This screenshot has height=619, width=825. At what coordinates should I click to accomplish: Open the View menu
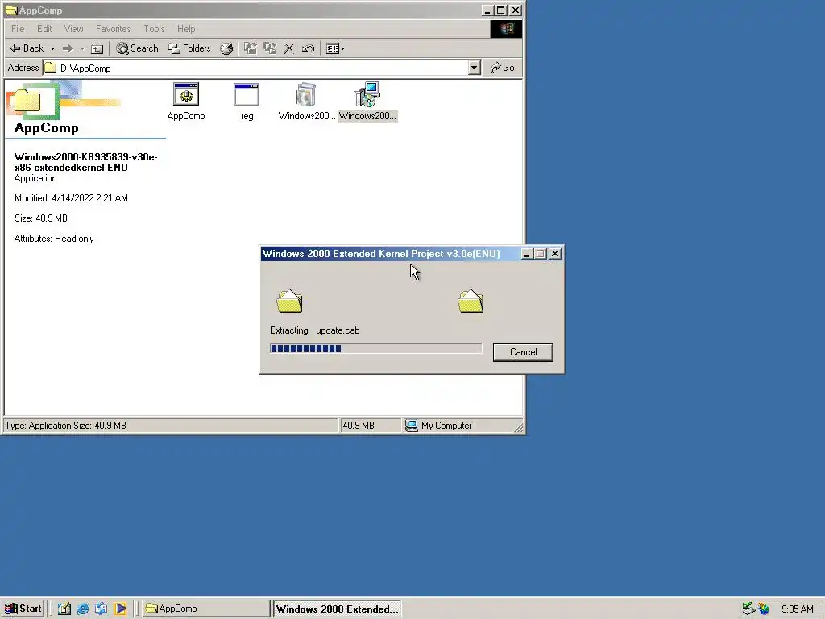click(73, 29)
